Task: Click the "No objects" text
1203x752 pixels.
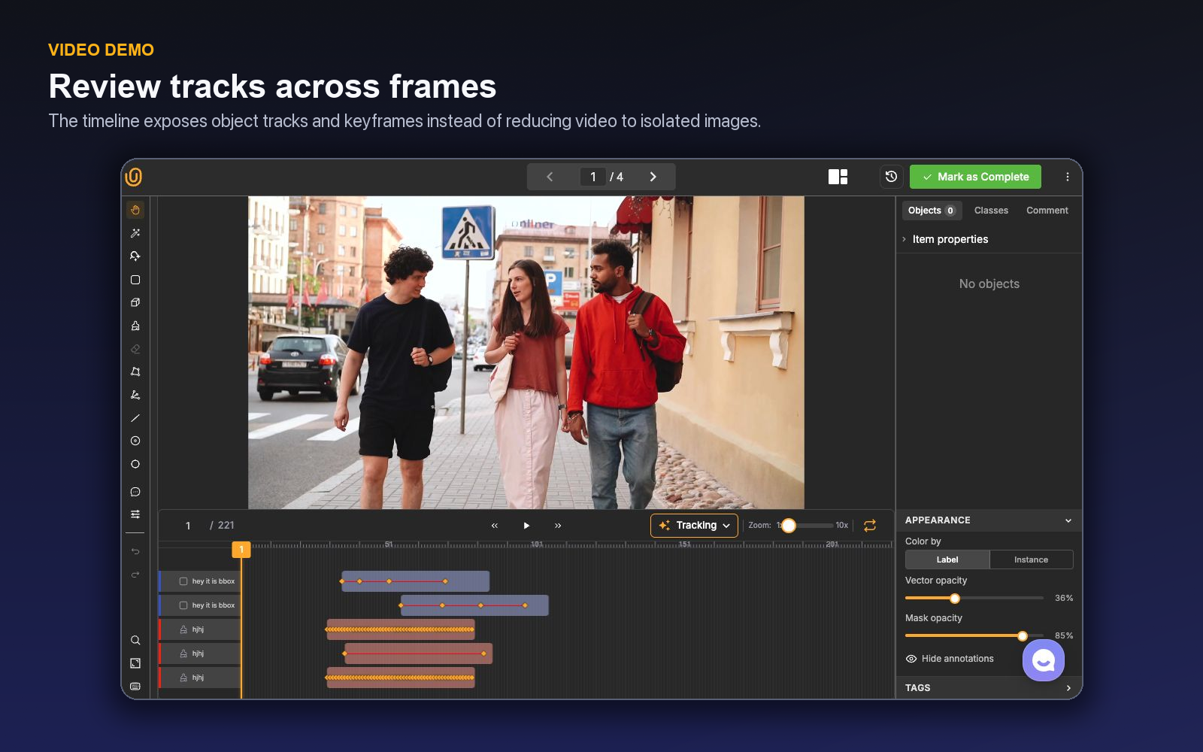Action: point(989,284)
